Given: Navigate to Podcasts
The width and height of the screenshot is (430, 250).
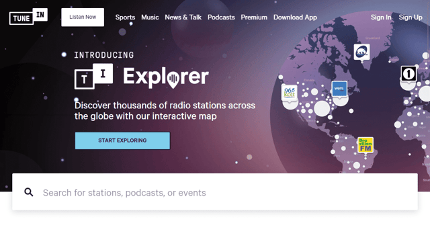Looking at the screenshot, I should (221, 17).
